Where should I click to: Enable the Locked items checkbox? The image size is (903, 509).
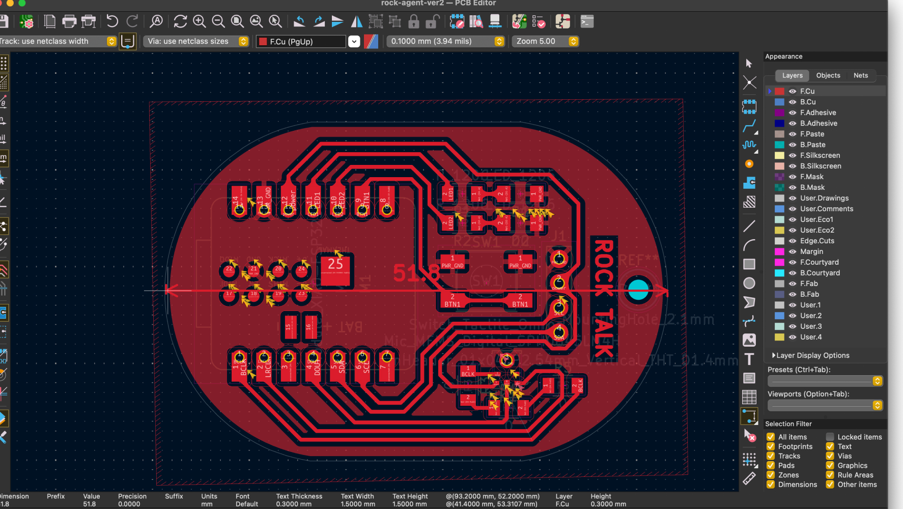pos(830,437)
